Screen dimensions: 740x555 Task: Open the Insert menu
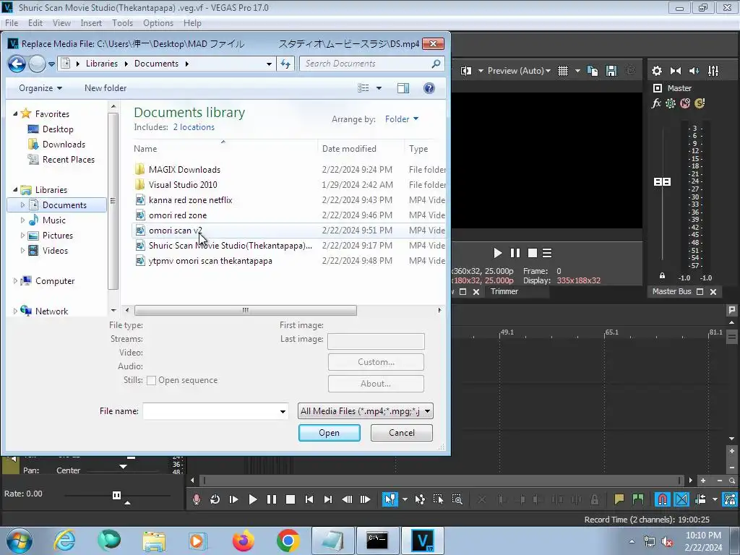pos(91,22)
